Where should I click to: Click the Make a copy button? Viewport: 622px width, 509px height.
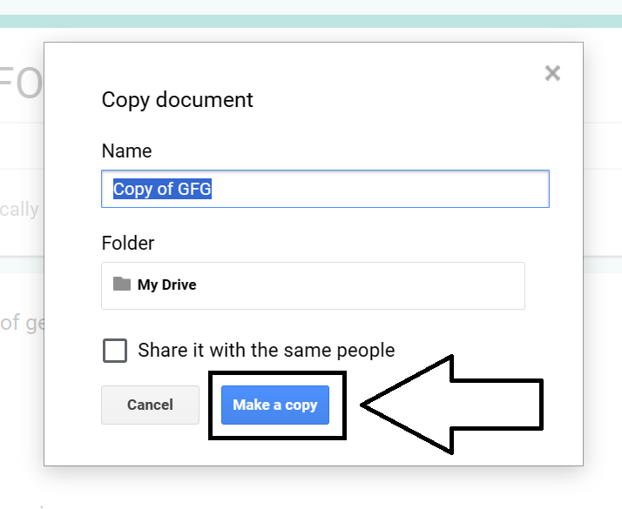275,405
